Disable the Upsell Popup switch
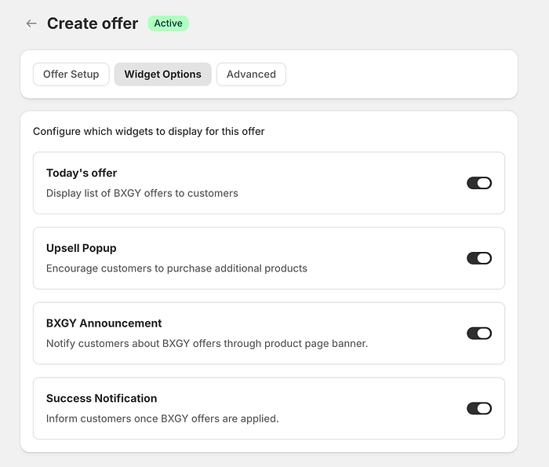This screenshot has height=467, width=549. 479,258
